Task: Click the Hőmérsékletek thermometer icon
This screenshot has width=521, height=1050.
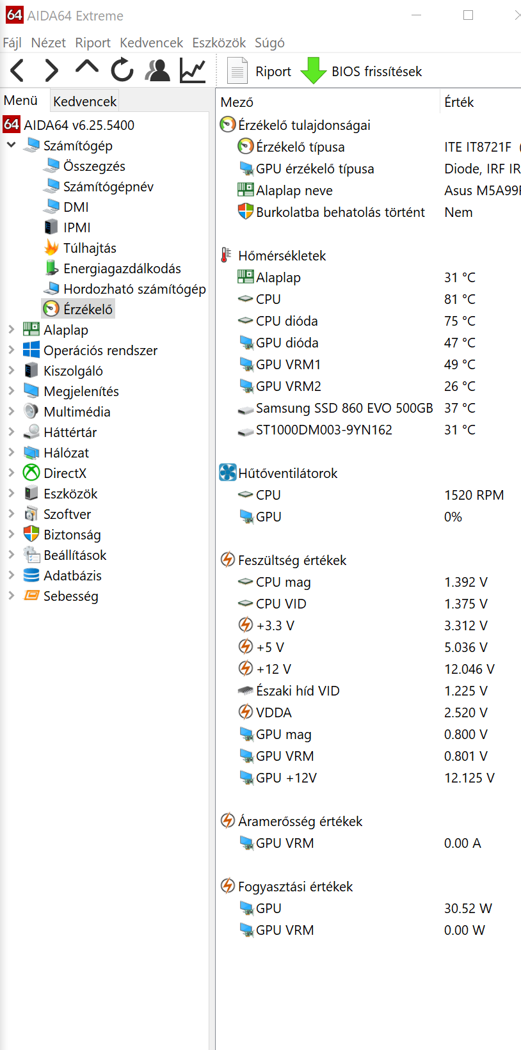Action: (225, 255)
